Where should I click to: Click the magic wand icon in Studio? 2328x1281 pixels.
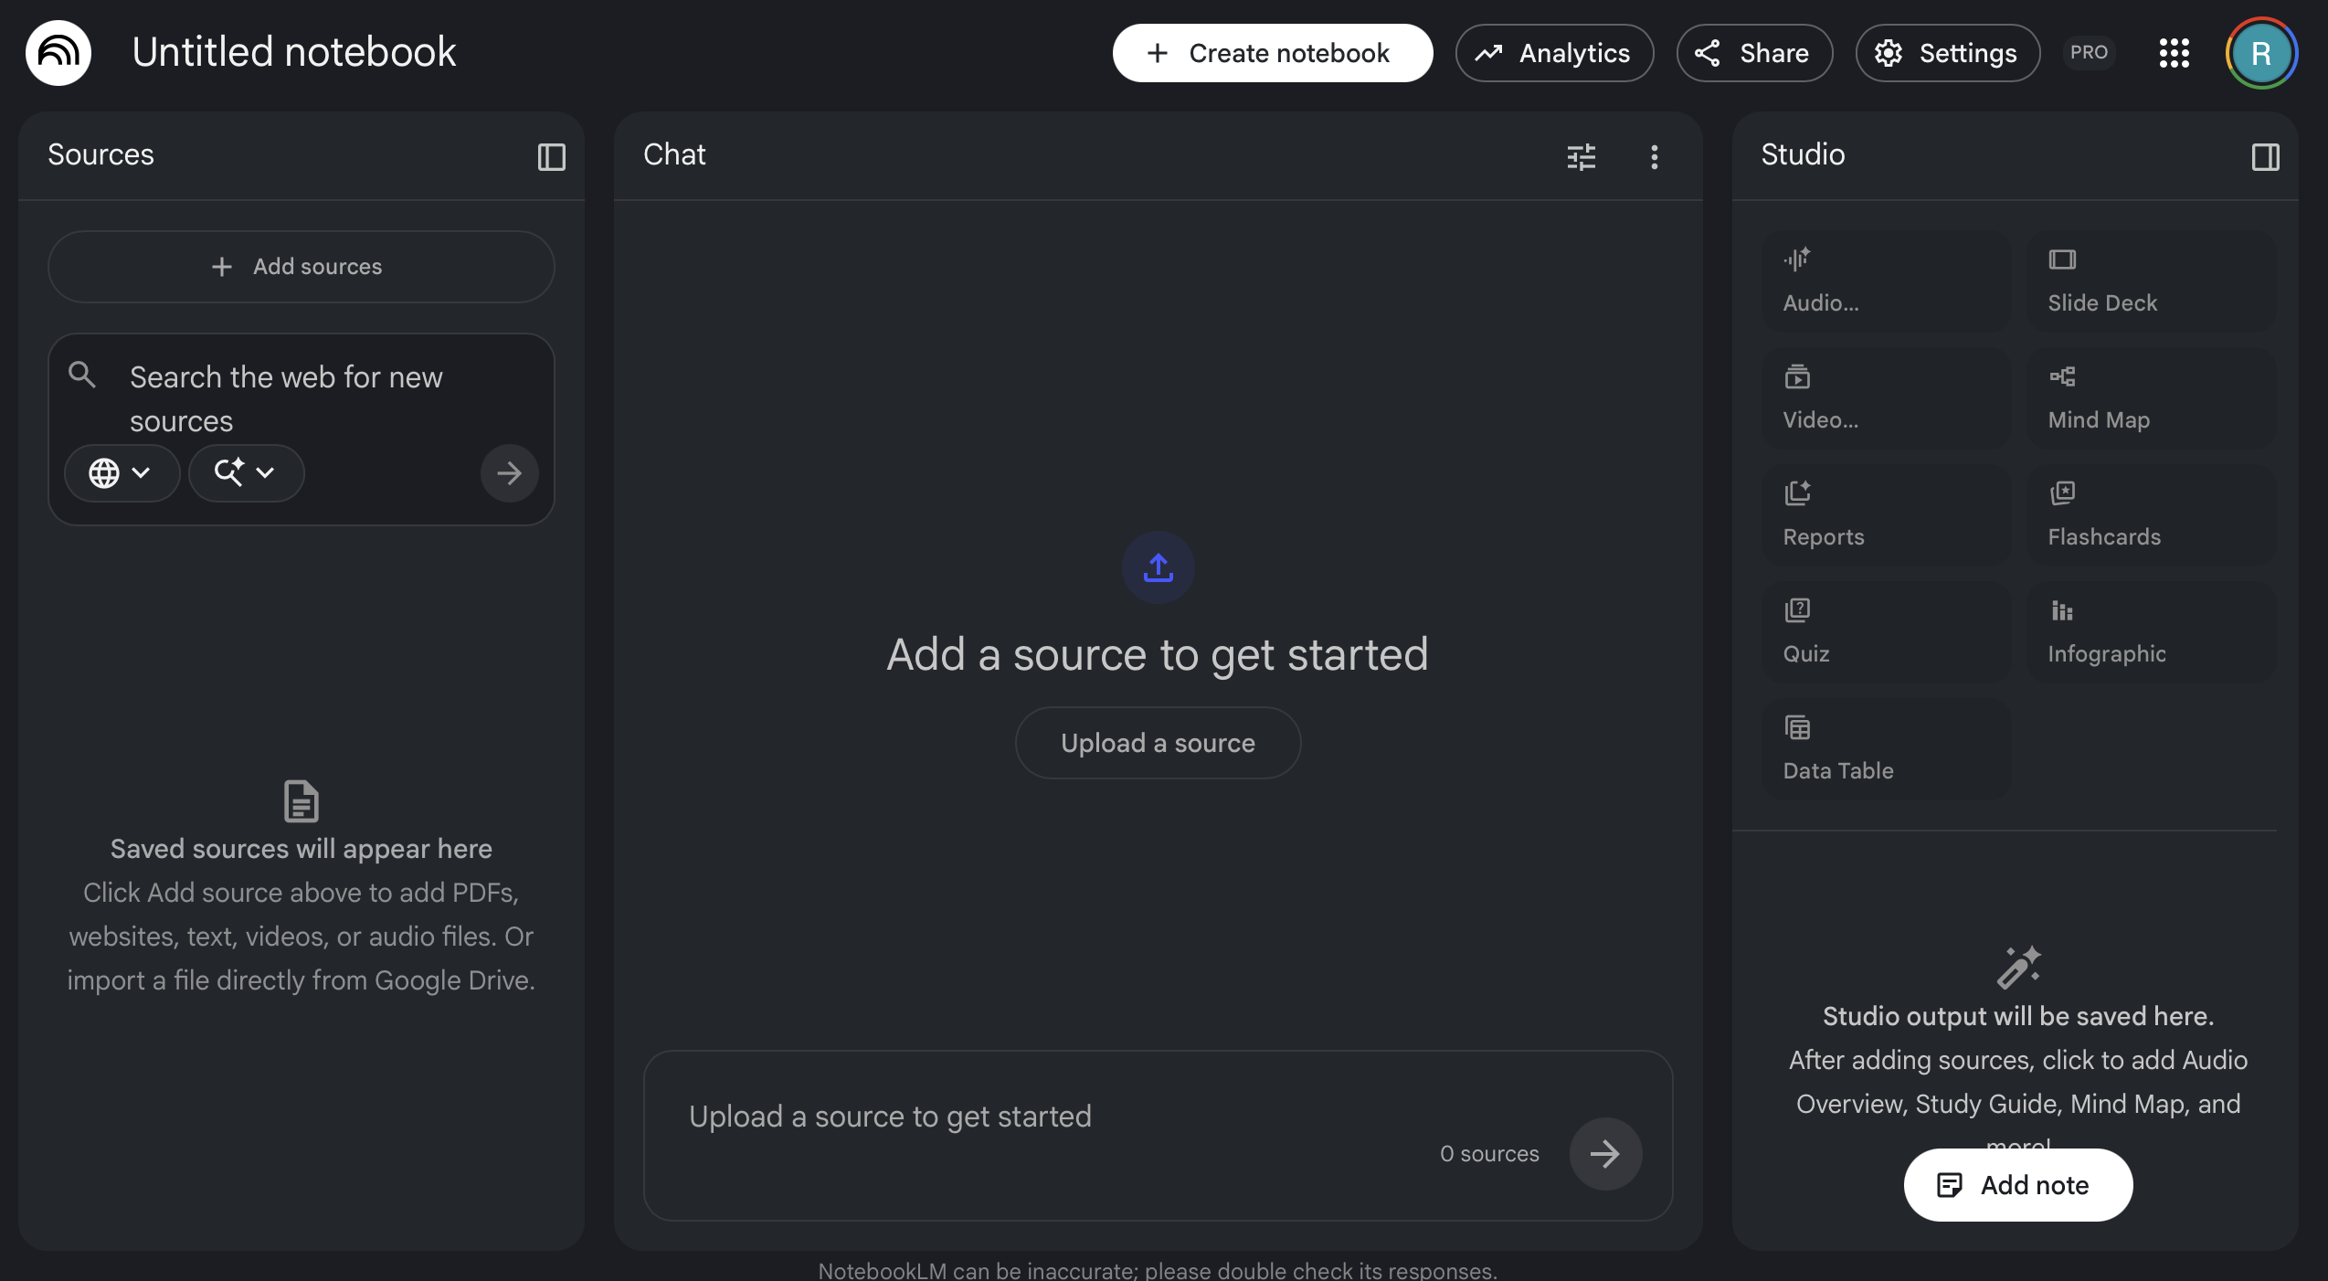(x=2018, y=967)
